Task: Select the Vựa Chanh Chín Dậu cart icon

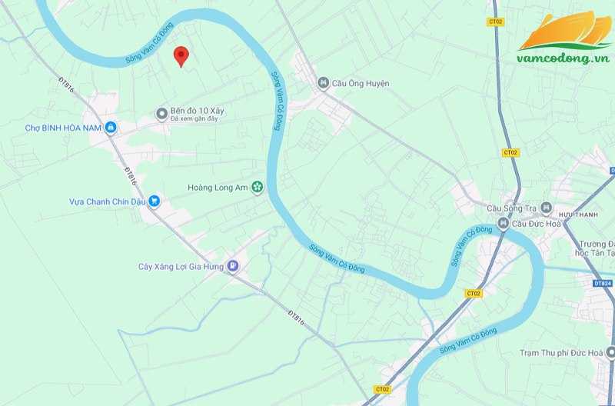Action: pos(155,201)
